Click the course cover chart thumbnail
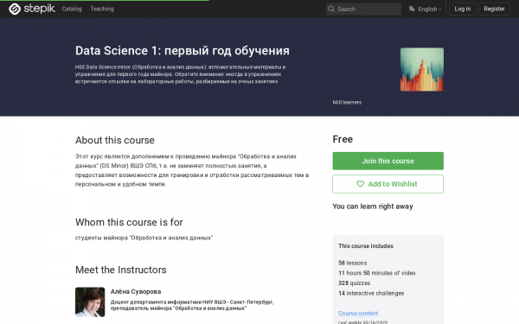The height and width of the screenshot is (324, 519). coord(422,69)
